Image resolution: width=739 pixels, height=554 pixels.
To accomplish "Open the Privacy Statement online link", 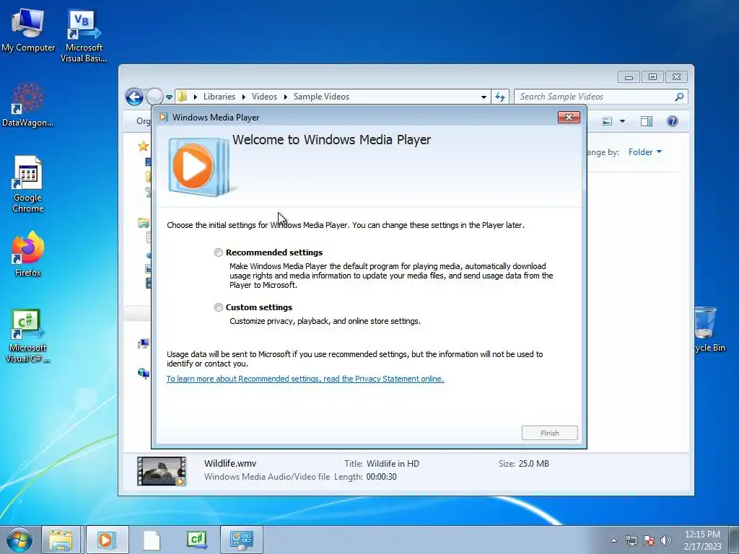I will 305,379.
